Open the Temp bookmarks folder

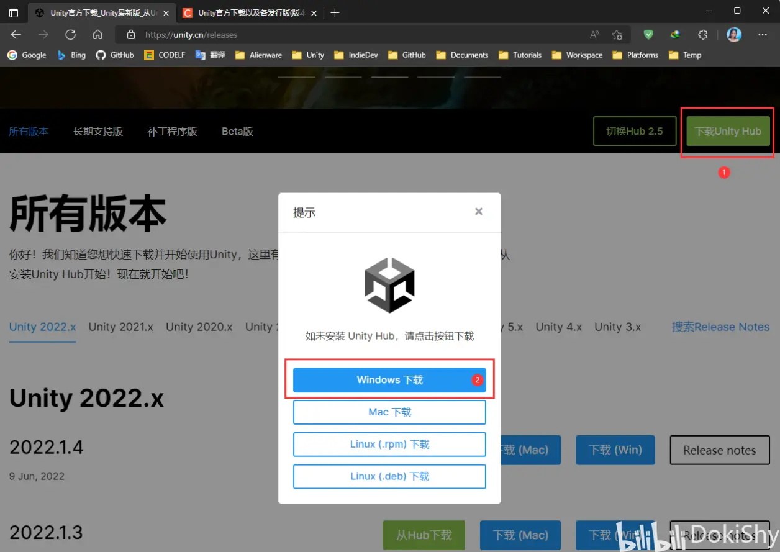pyautogui.click(x=685, y=55)
